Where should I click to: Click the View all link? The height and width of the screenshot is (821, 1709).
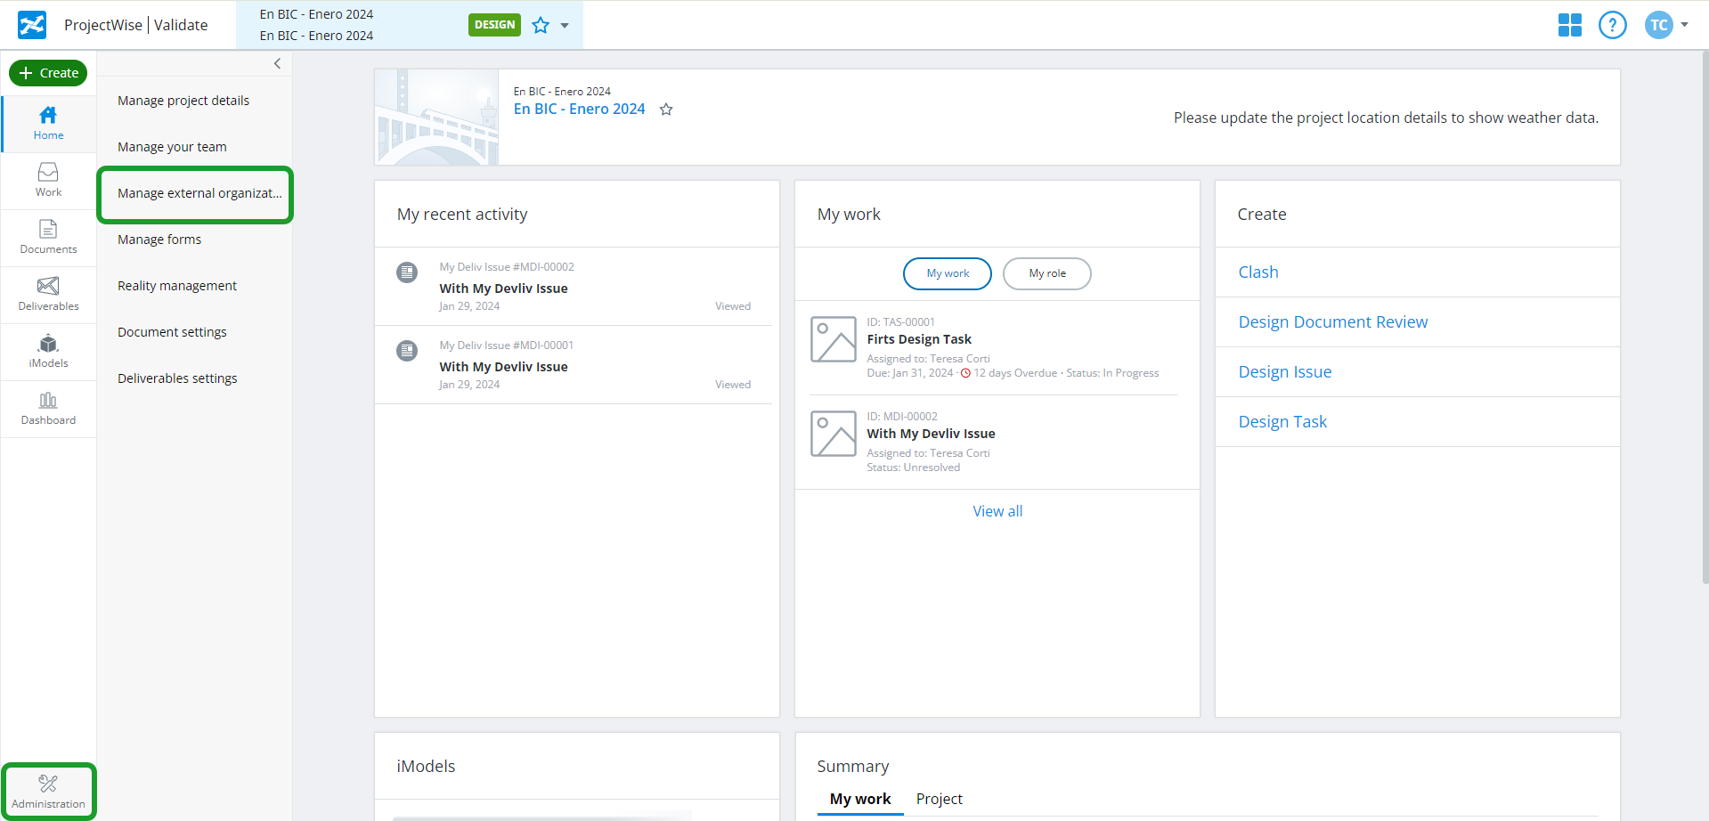coord(997,511)
